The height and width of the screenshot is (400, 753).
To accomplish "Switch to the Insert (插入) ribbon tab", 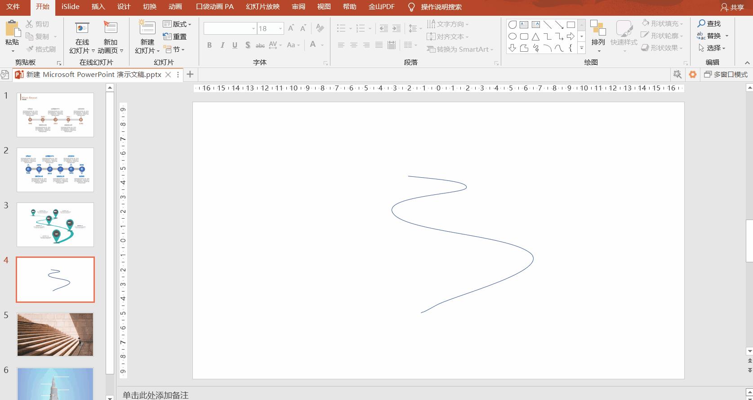I will [x=98, y=7].
